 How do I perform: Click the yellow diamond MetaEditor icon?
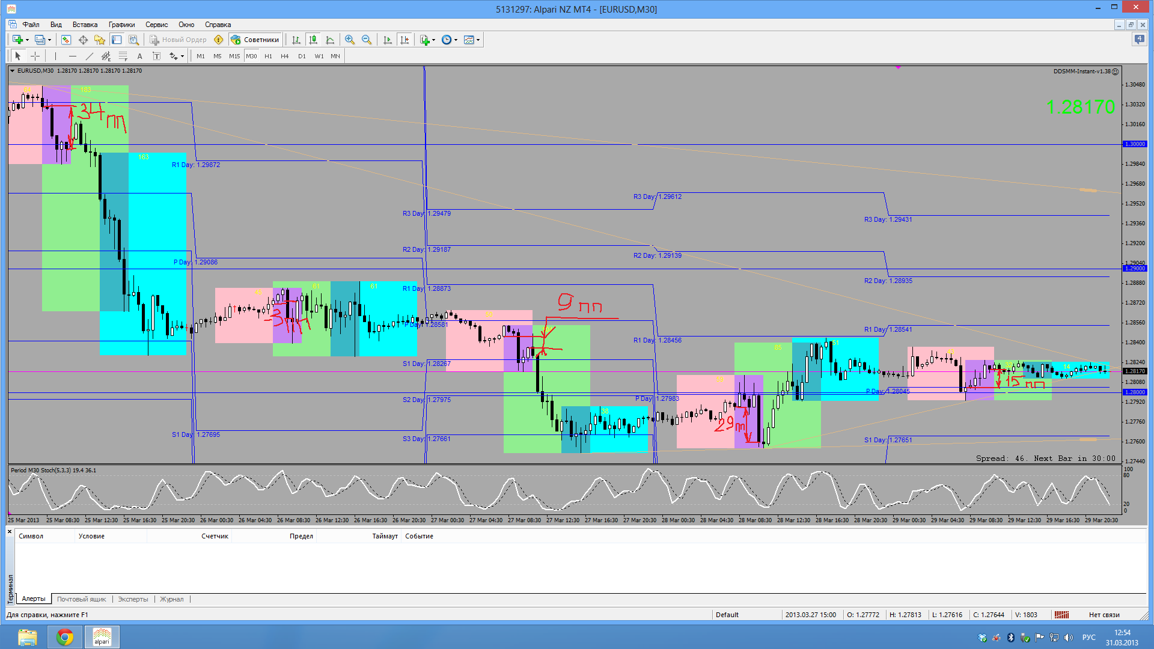219,40
